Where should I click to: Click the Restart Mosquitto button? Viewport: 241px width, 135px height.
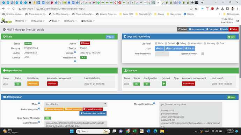coord(54,109)
